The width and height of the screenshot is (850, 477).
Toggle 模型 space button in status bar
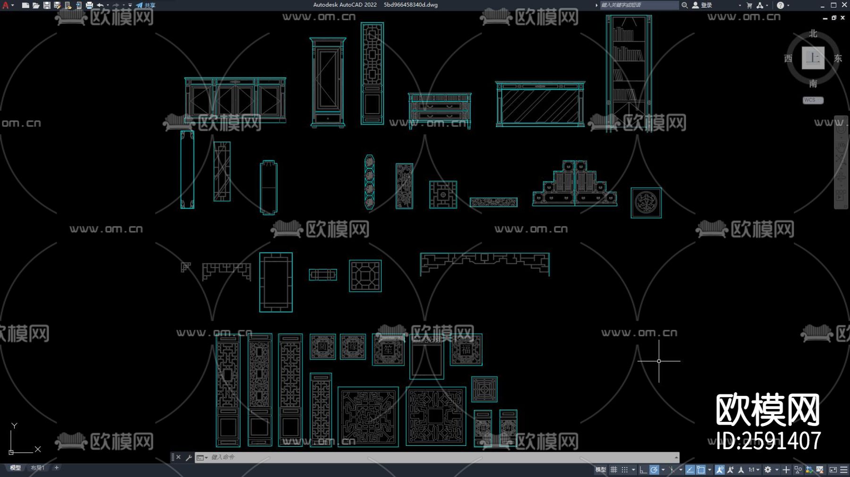[x=600, y=469]
